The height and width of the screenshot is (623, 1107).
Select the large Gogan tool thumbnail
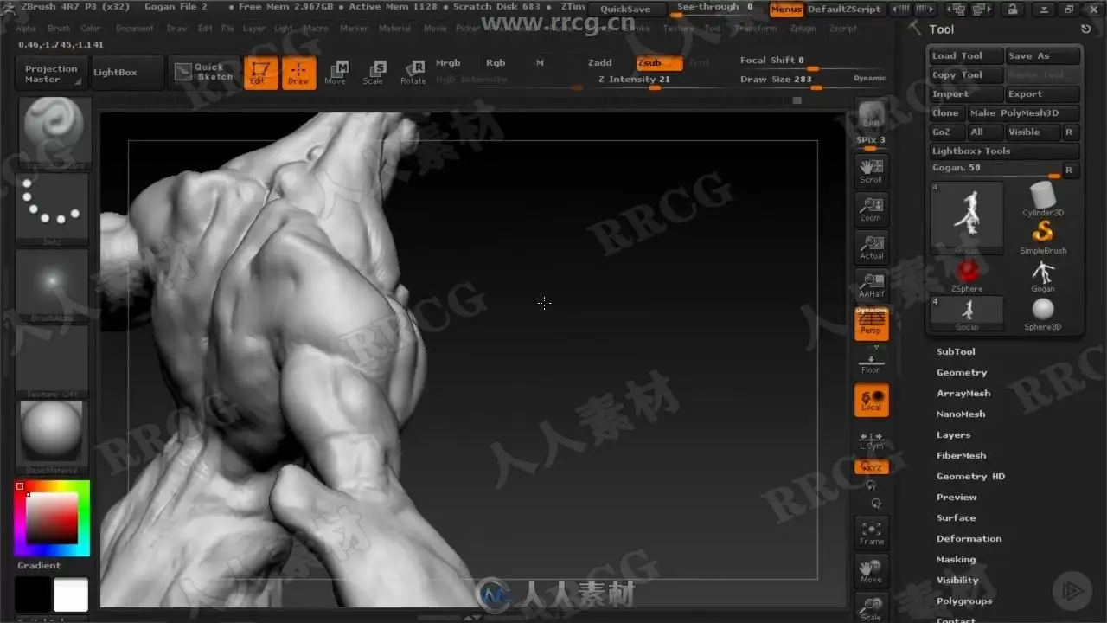(967, 217)
